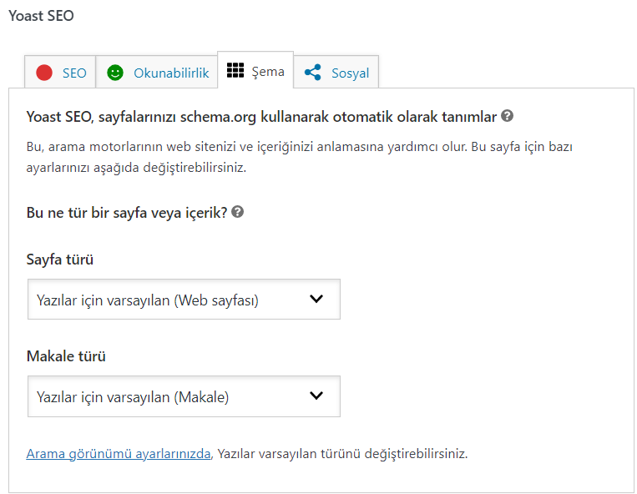Image resolution: width=637 pixels, height=494 pixels.
Task: Click the Makale türü field label
Action: [67, 356]
